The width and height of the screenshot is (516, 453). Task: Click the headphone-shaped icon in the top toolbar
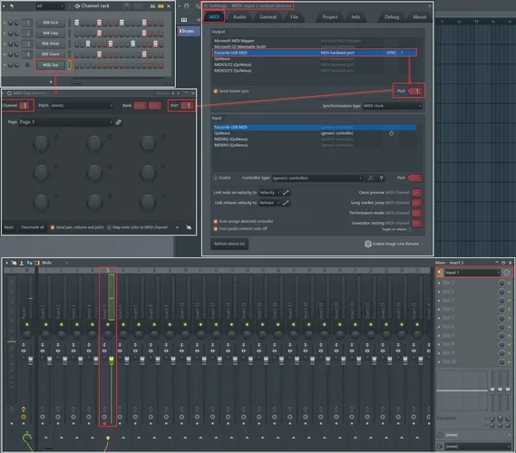(x=186, y=6)
